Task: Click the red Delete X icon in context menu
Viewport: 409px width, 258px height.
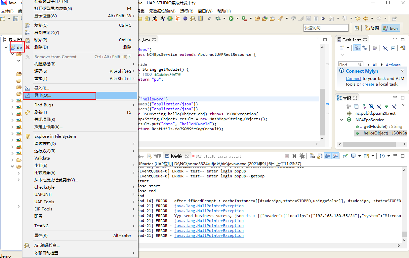Action: point(28,47)
